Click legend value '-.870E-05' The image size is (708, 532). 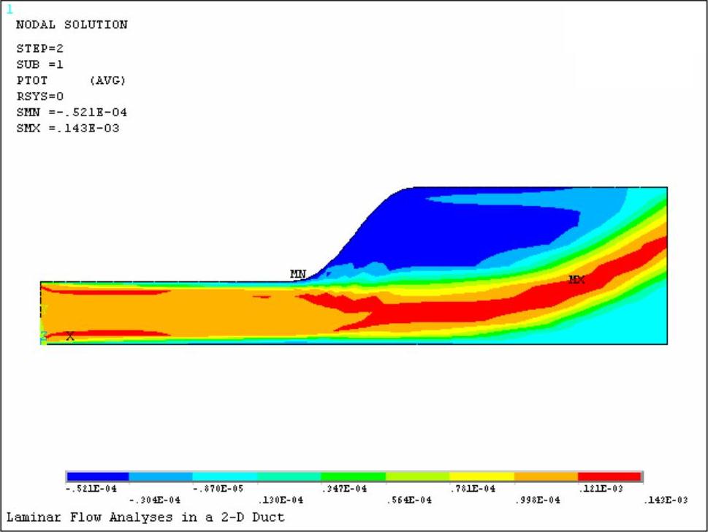[218, 489]
